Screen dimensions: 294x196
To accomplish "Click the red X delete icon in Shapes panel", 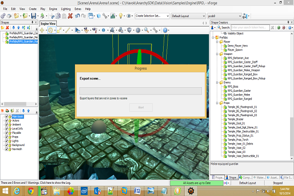I will click(x=7, y=28).
